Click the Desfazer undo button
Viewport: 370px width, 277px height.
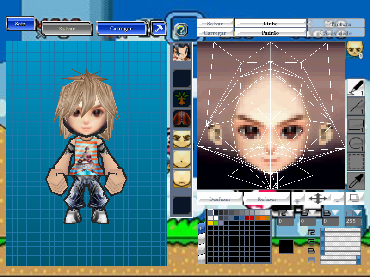[x=220, y=199]
